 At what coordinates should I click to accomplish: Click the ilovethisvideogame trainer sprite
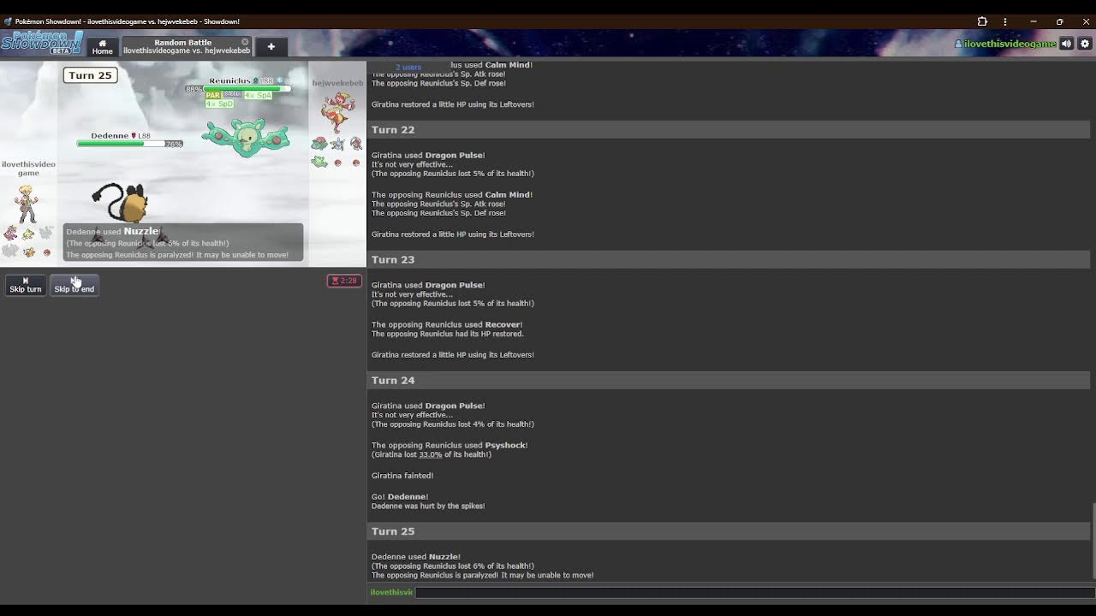(27, 204)
